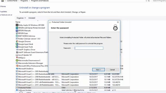The width and height of the screenshot is (166, 93).
Task: Click the Microsoft OneDrive icon
Action: (x=17, y=69)
